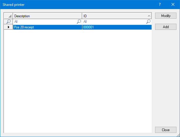The width and height of the screenshot is (180, 137).
Task: Click the grid corner select-all triangle
Action: pos(9,16)
